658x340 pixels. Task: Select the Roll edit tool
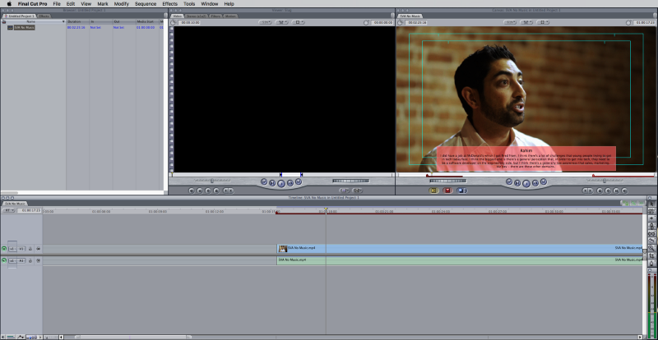pos(652,226)
